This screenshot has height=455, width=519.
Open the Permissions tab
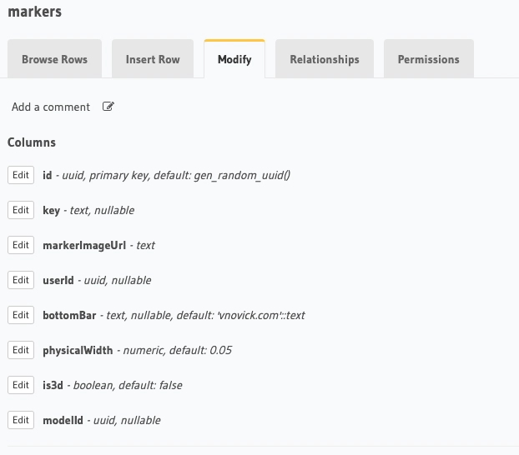pyautogui.click(x=428, y=59)
